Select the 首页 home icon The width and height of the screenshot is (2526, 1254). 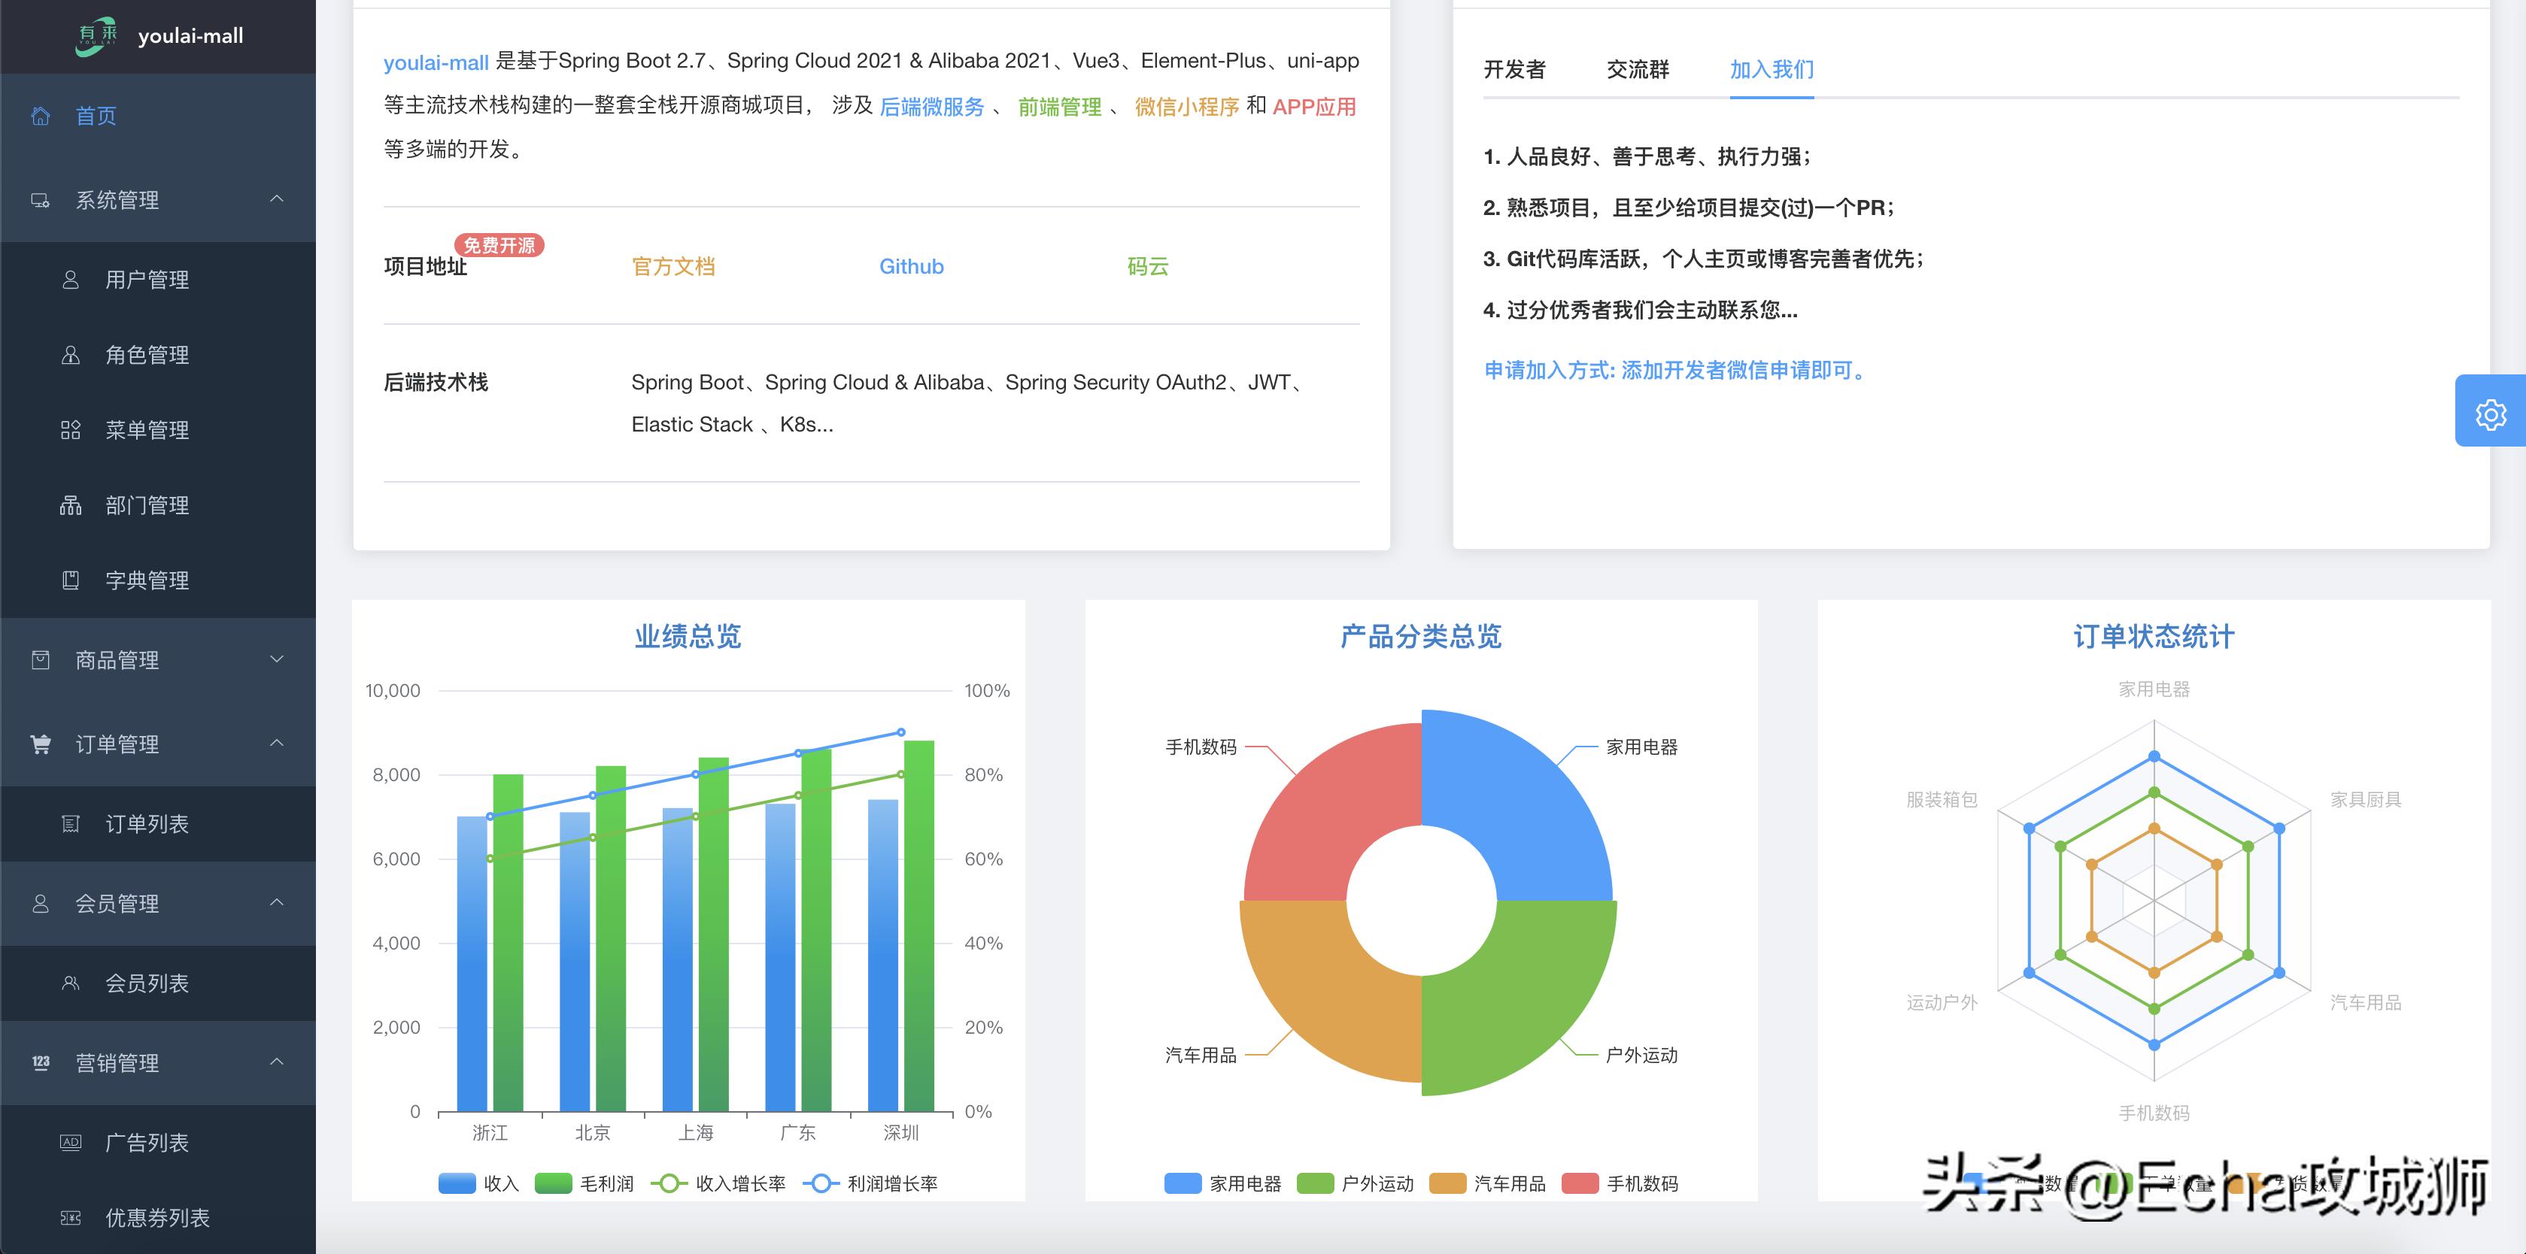click(x=40, y=117)
